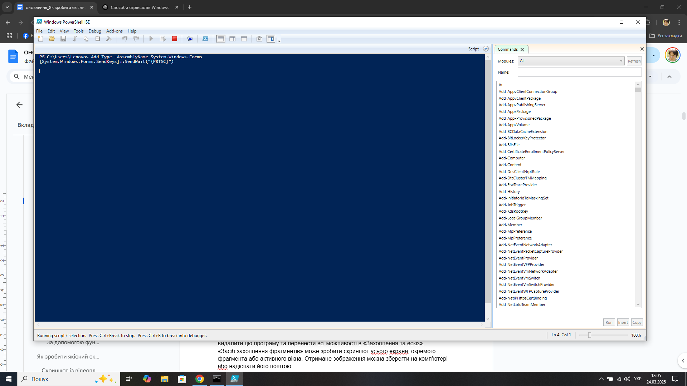Click inside the blue console pane
This screenshot has height=386, width=687.
[260, 188]
